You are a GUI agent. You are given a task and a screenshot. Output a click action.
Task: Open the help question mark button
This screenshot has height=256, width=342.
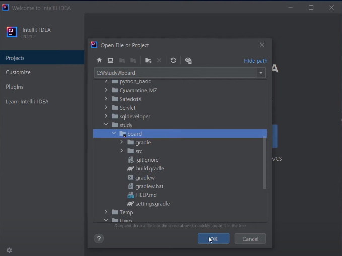tap(99, 239)
